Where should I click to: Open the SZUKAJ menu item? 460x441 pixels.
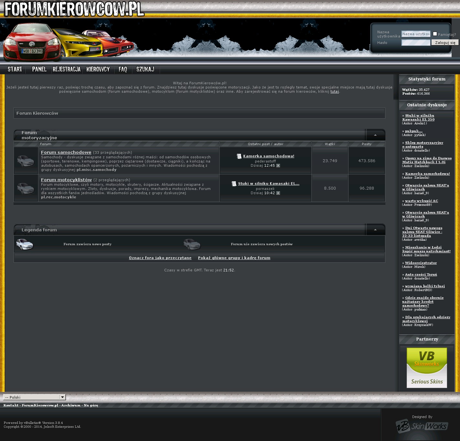click(145, 69)
